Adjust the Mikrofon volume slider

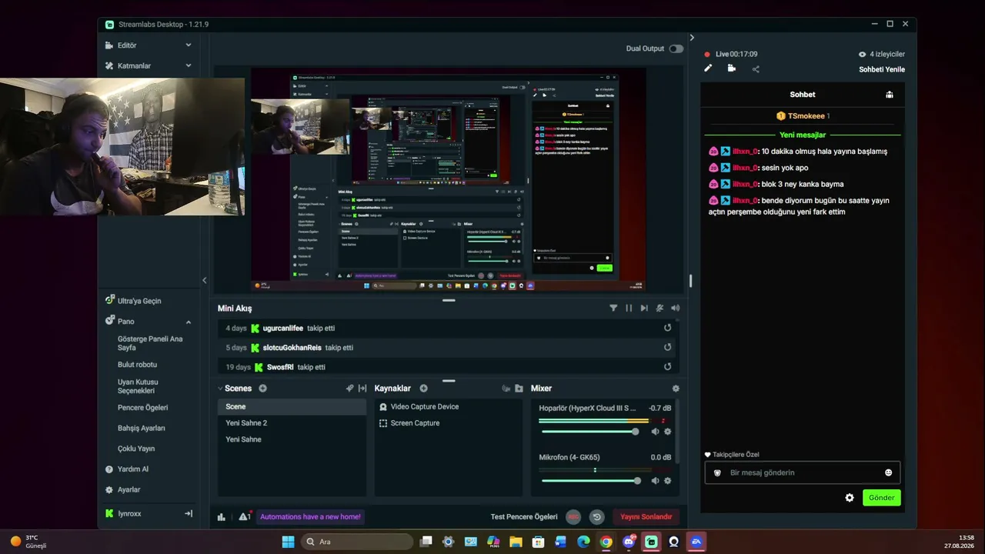point(590,481)
